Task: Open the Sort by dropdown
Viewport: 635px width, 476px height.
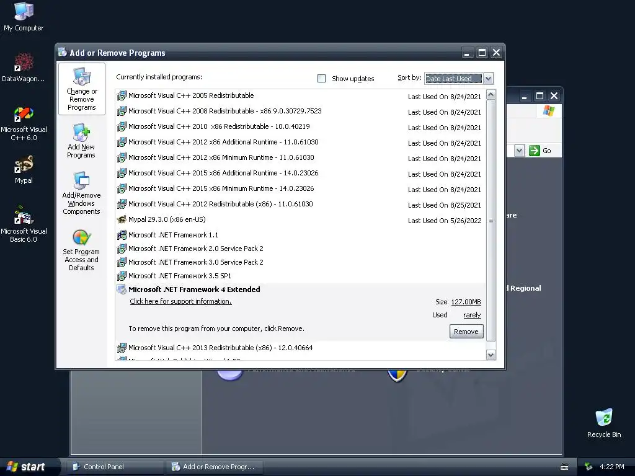Action: coord(489,79)
